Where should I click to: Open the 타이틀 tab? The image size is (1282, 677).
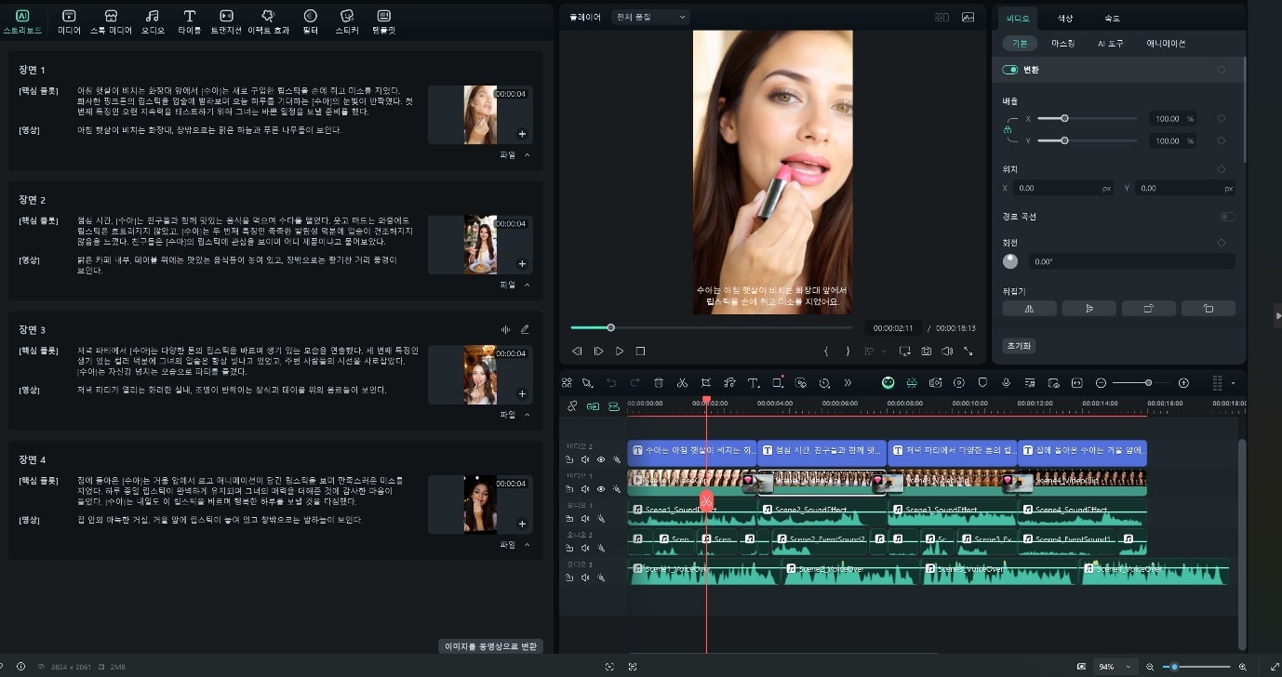(x=190, y=22)
